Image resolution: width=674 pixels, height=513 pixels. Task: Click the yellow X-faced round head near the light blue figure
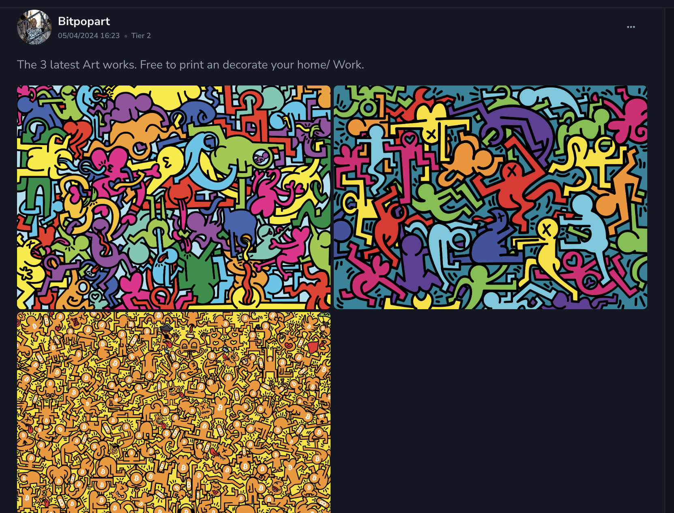click(x=547, y=230)
